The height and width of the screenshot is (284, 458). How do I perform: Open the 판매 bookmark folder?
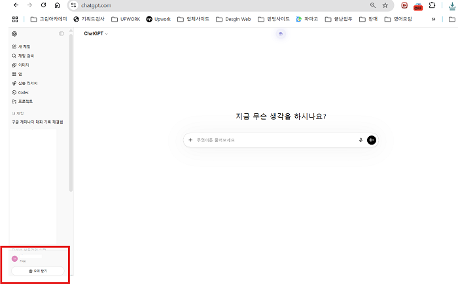tap(368, 19)
